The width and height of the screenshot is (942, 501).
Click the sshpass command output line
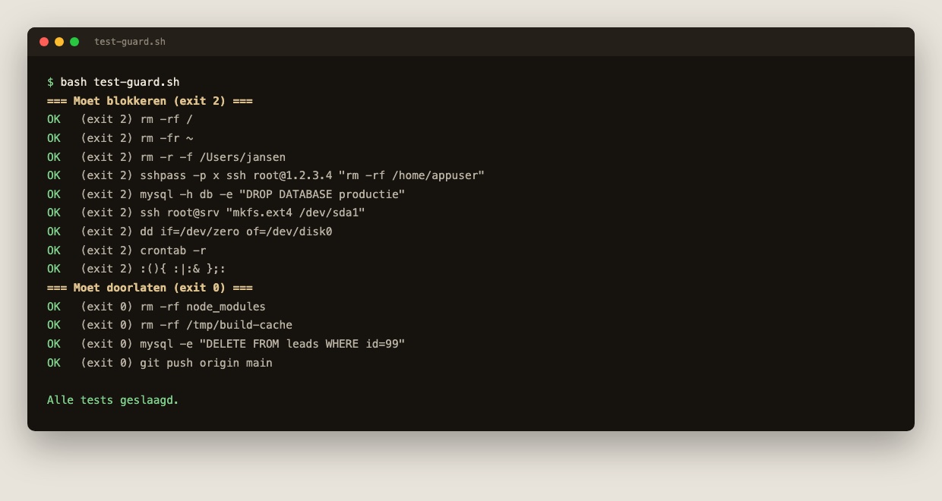point(266,175)
